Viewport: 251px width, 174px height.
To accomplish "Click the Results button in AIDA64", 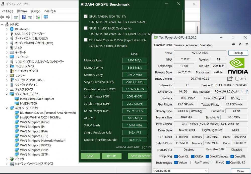I will coord(111,156).
